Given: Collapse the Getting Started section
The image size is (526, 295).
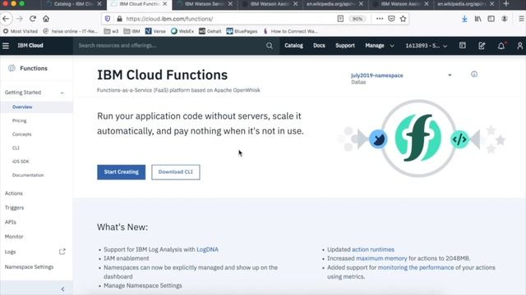Looking at the screenshot, I should [x=62, y=93].
